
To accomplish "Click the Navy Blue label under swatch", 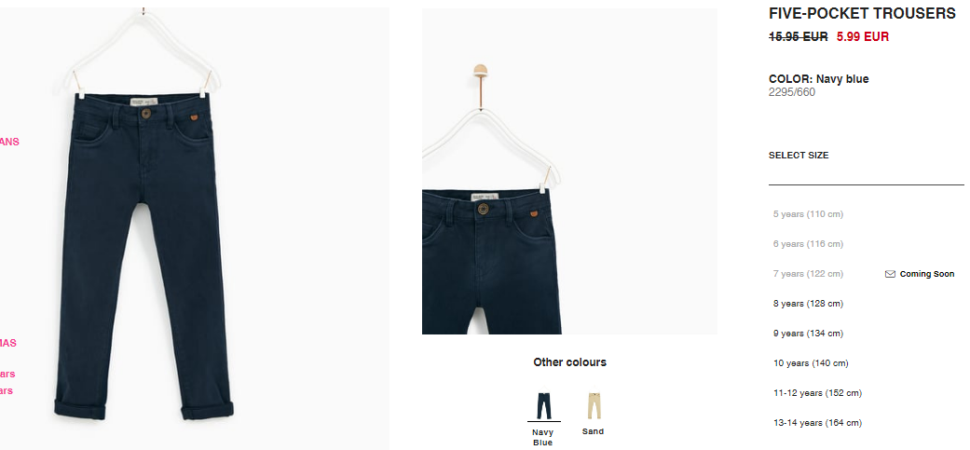I will [542, 437].
